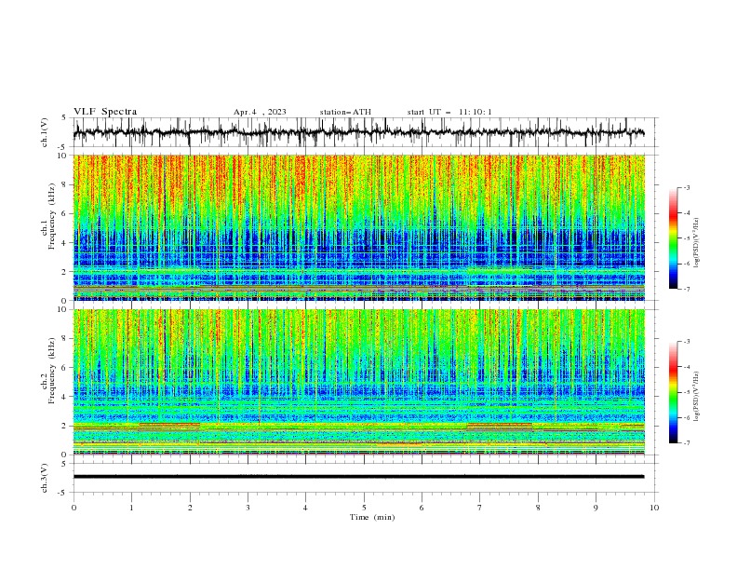737x570 pixels.
Task: Click the "start UT = 11:10:1" text
Action: click(x=449, y=112)
